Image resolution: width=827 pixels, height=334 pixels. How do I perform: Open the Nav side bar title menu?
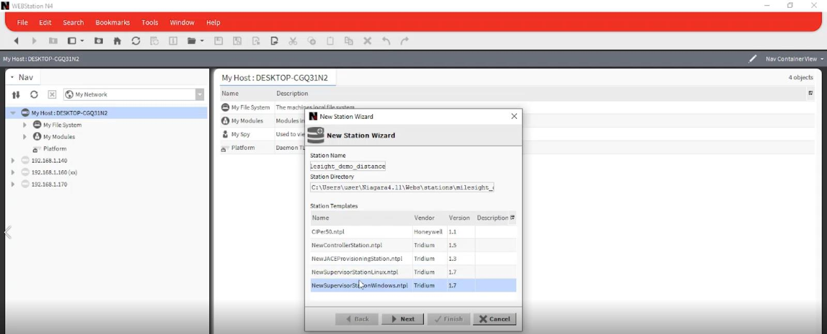point(22,77)
